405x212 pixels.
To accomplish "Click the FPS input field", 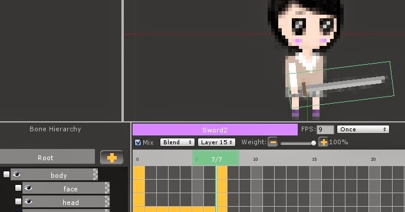I will coord(325,130).
